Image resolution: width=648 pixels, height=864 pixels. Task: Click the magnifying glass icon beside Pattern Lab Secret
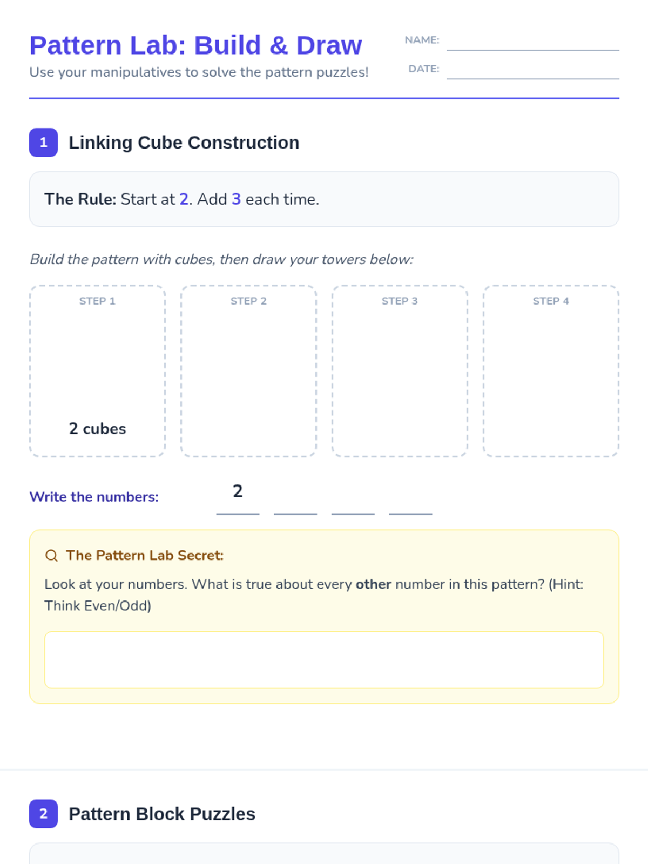coord(51,556)
